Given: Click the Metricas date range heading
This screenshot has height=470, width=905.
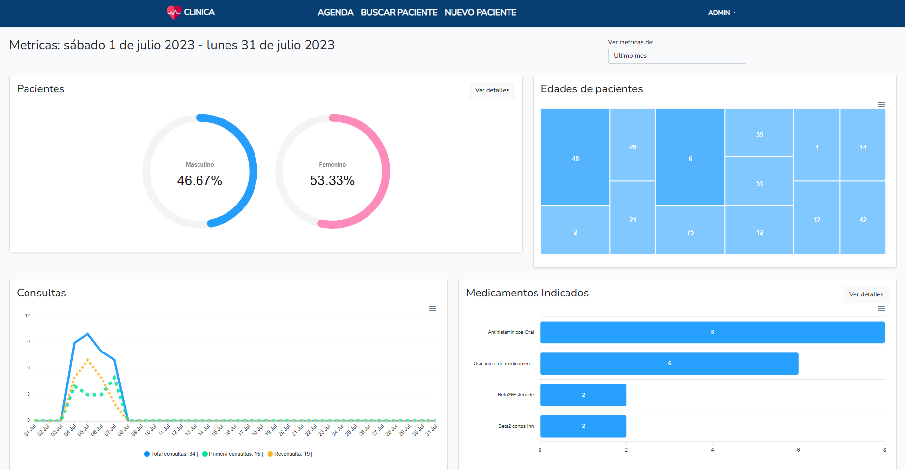Looking at the screenshot, I should click(172, 45).
